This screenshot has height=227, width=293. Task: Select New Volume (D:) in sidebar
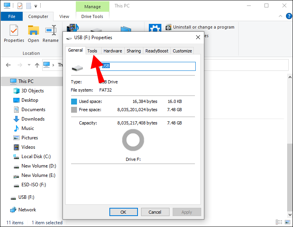[x=35, y=166]
